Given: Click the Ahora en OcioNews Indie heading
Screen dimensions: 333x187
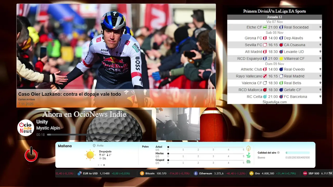Looking at the screenshot, I should coord(84,114).
